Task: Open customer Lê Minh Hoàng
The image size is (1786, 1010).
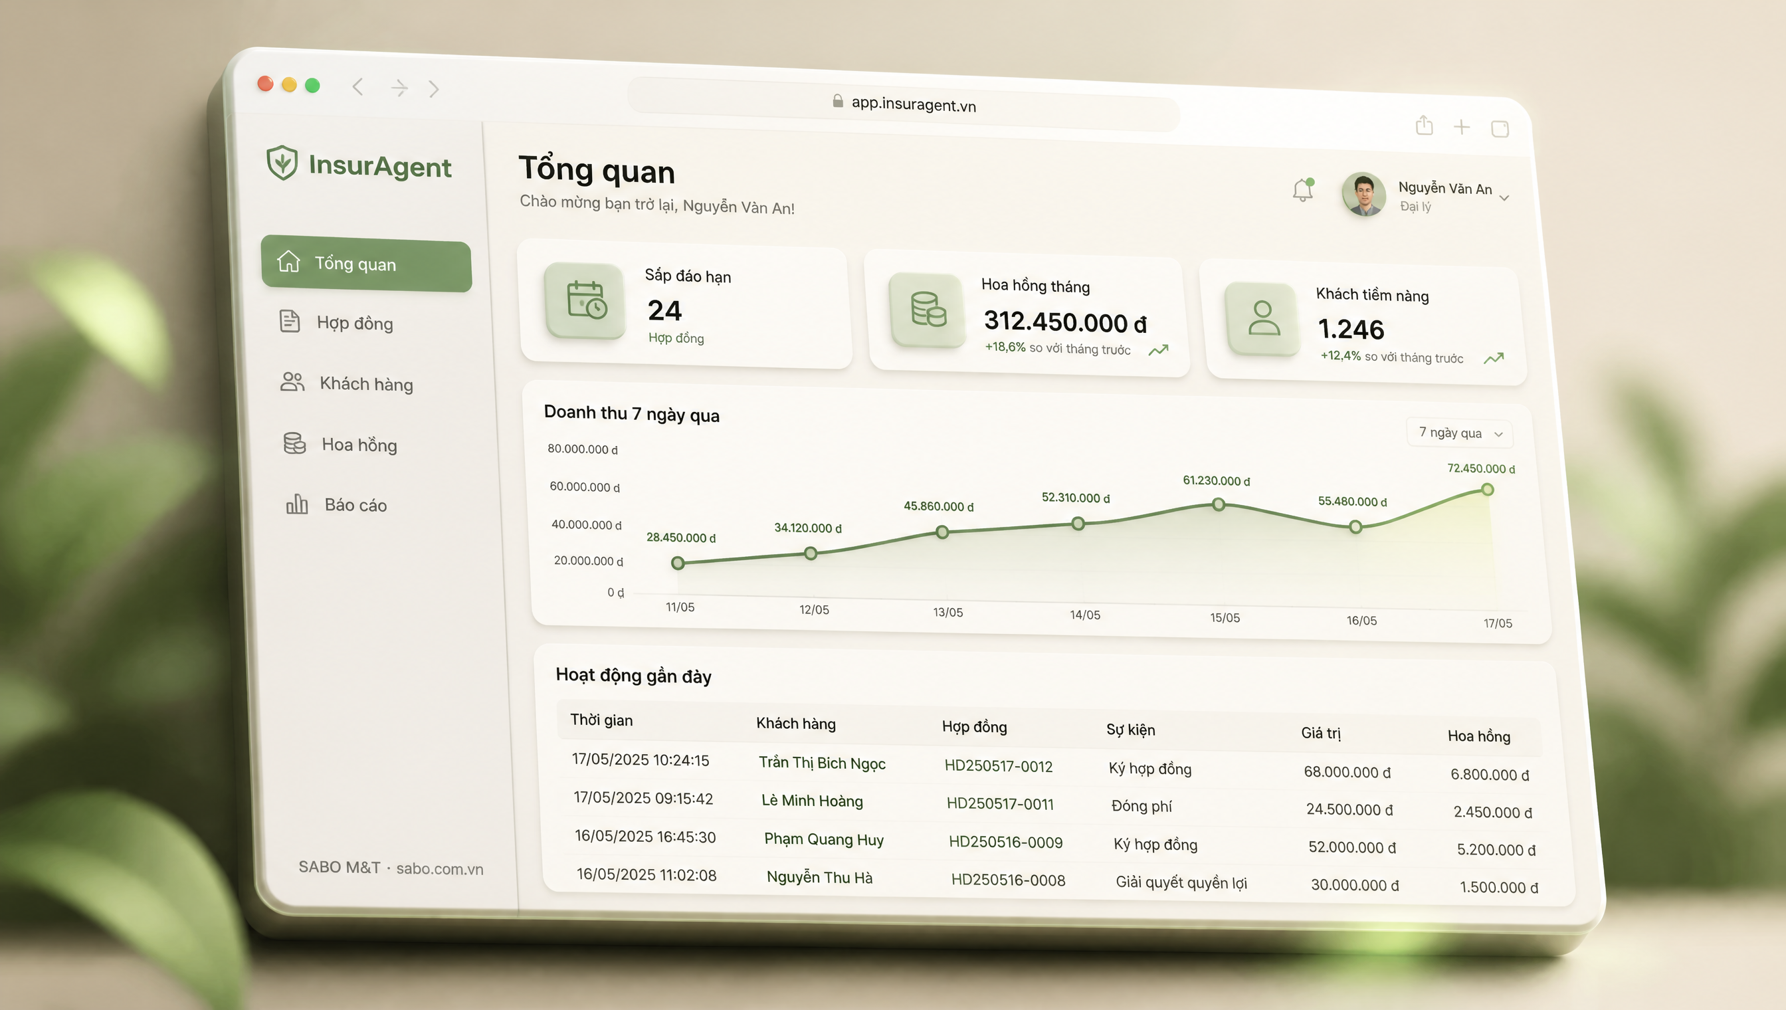Action: 812,801
